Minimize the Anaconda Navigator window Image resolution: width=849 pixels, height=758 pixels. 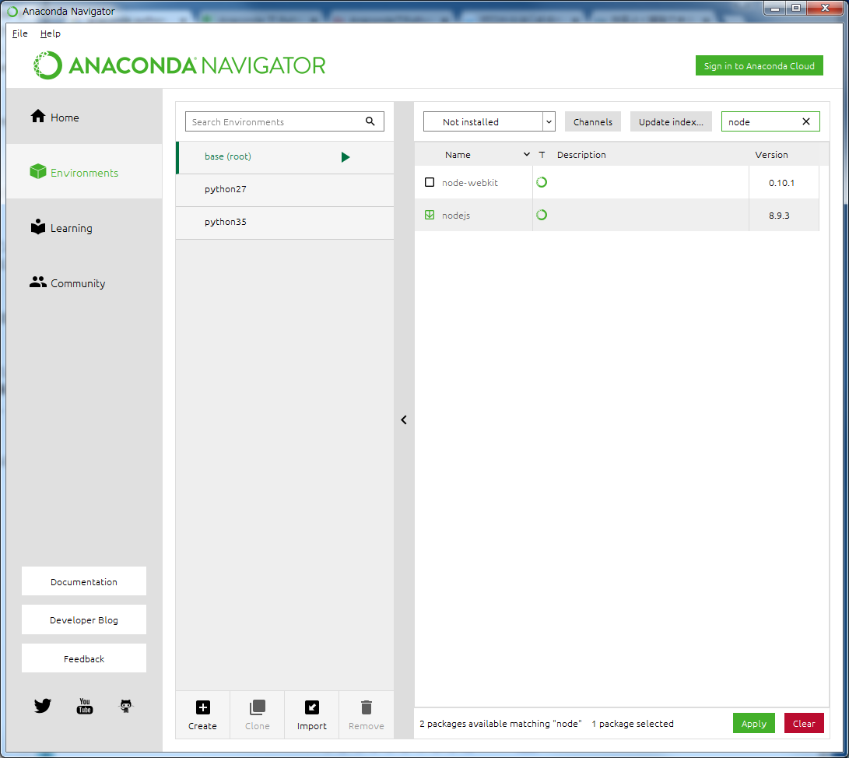(x=775, y=8)
